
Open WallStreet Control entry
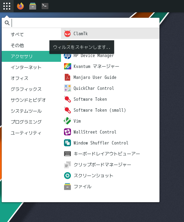110,132
